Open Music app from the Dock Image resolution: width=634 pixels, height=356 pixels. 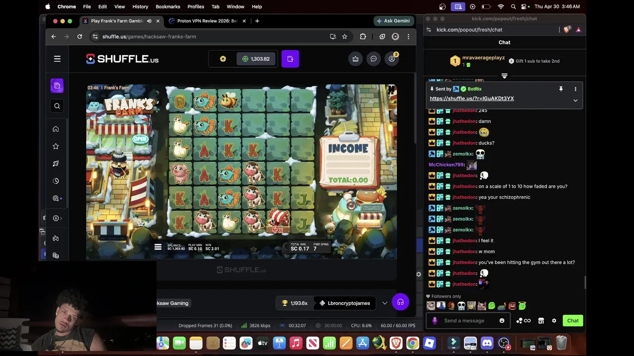click(296, 343)
